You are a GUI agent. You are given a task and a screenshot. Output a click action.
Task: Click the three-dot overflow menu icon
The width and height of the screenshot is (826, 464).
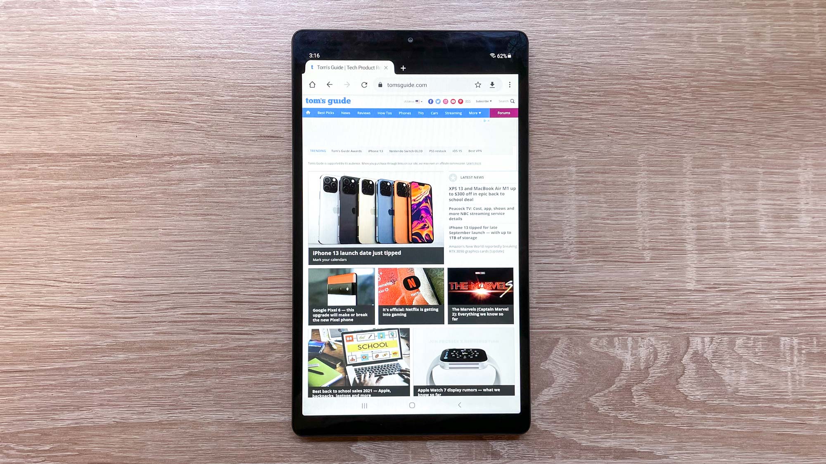(x=510, y=85)
